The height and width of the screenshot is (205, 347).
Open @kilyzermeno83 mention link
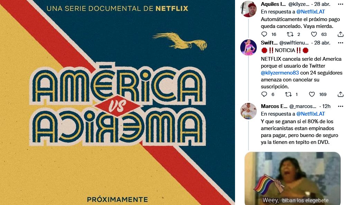click(280, 73)
